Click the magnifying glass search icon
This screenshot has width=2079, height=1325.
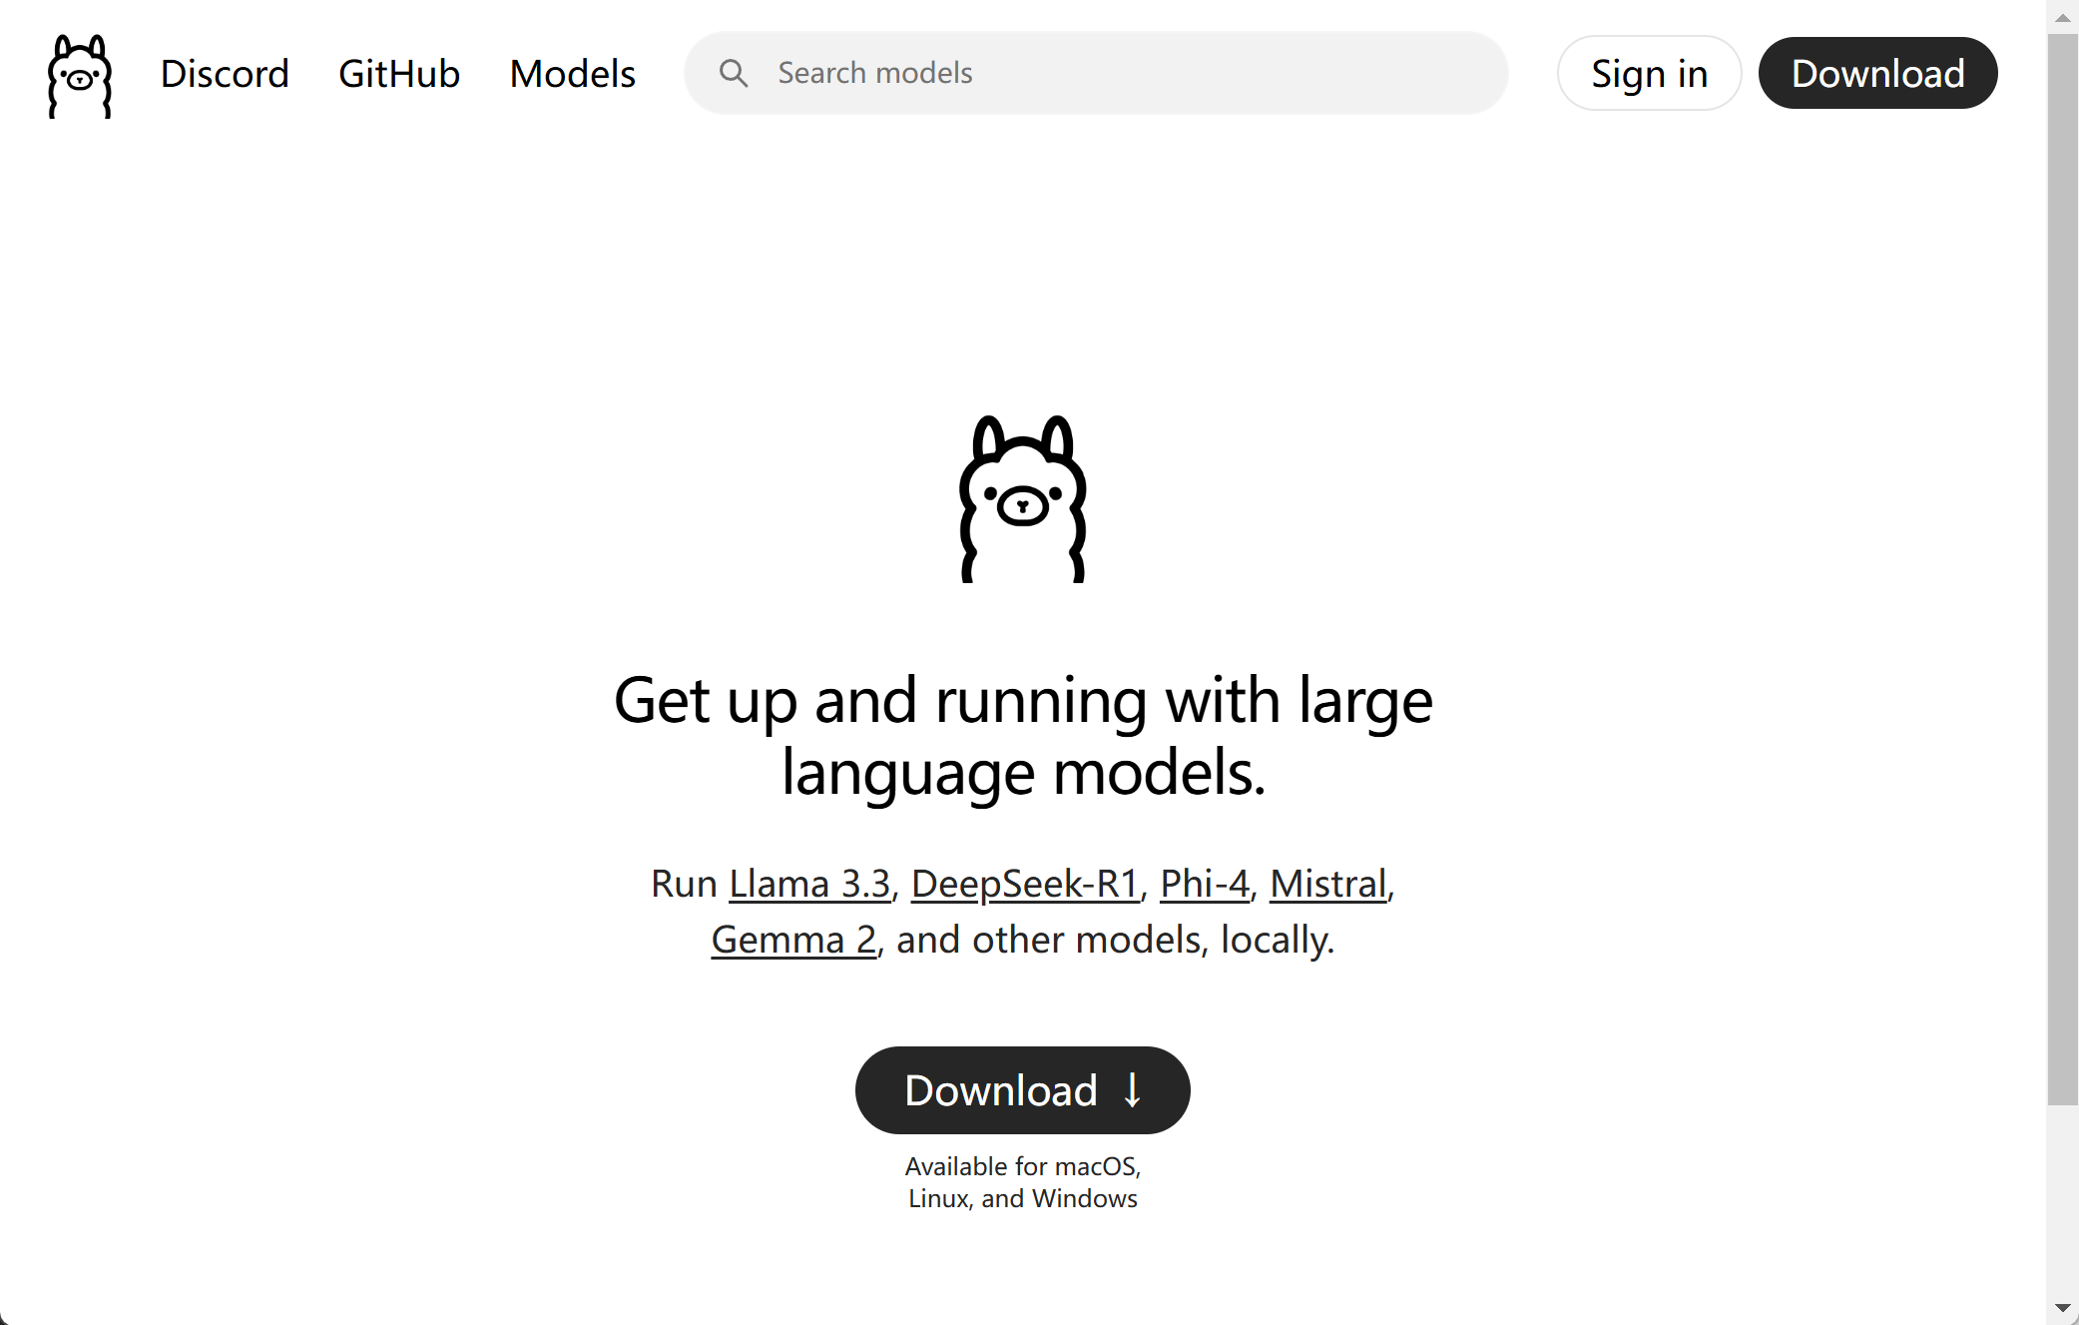pyautogui.click(x=734, y=73)
